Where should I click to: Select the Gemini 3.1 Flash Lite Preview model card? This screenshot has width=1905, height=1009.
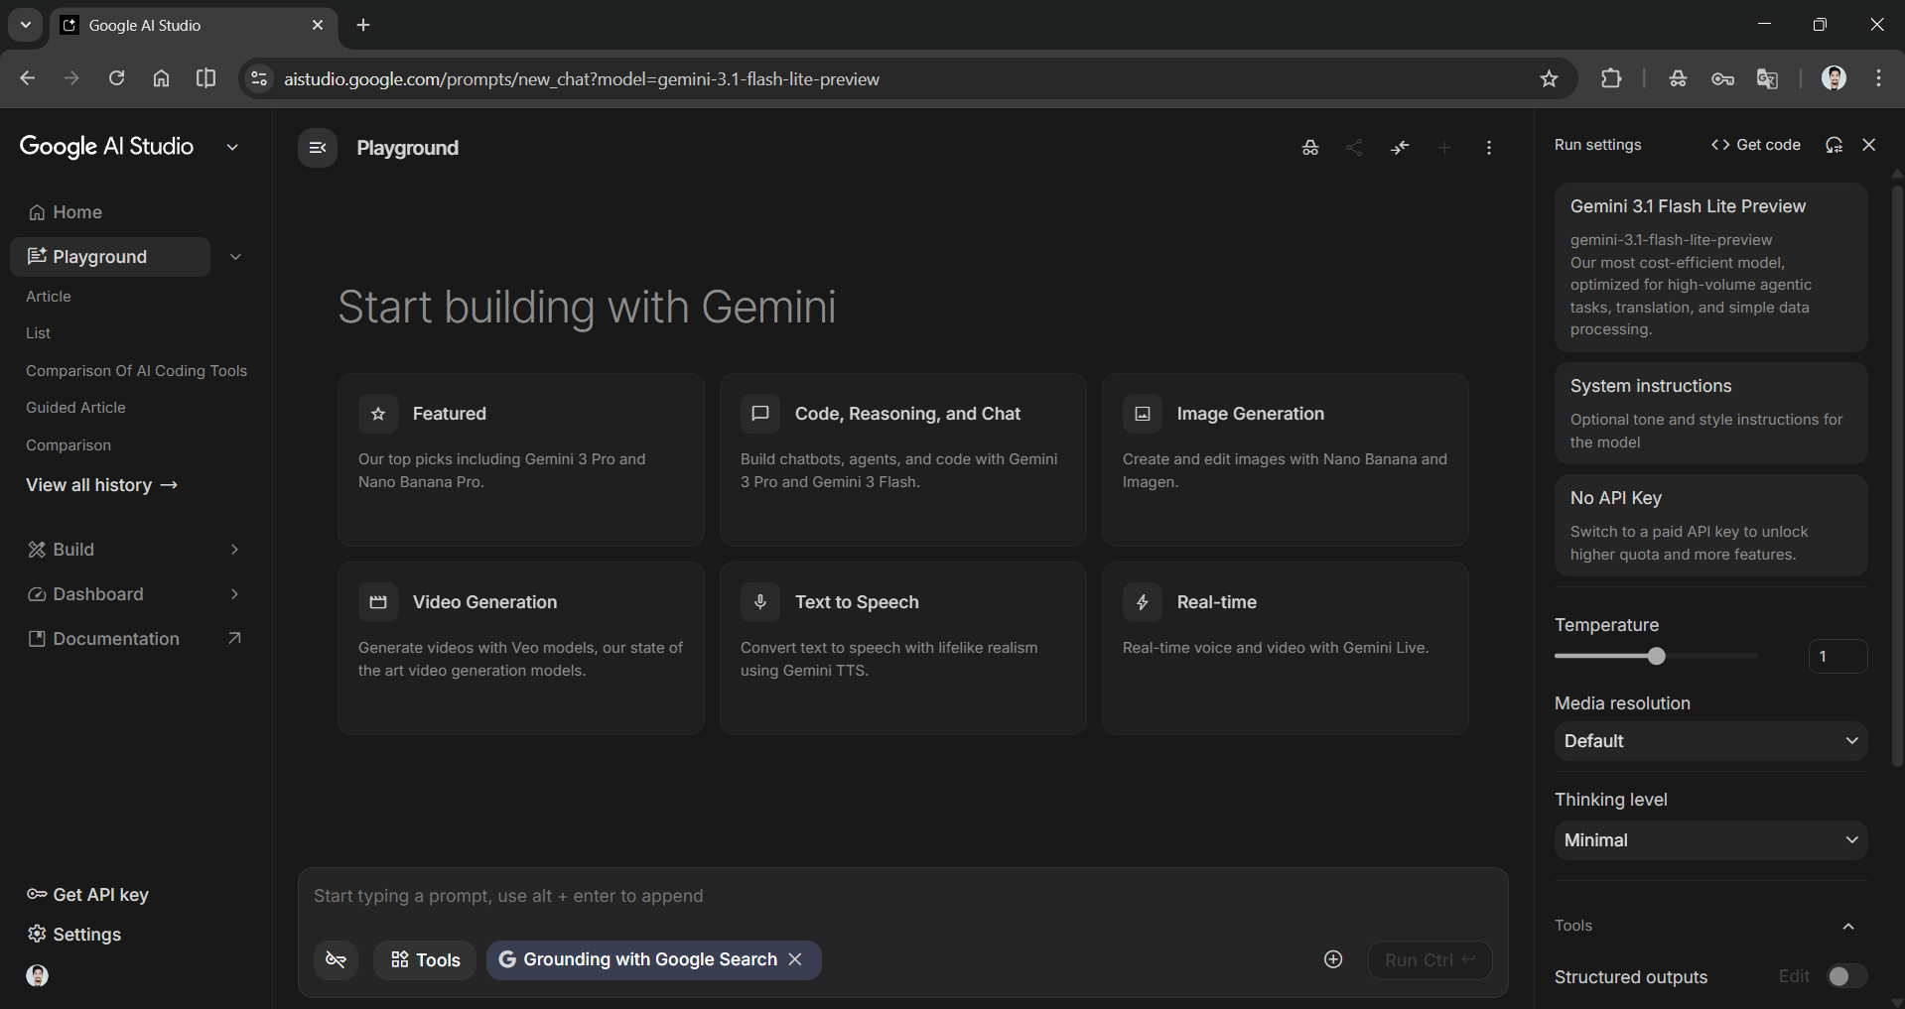point(1710,267)
